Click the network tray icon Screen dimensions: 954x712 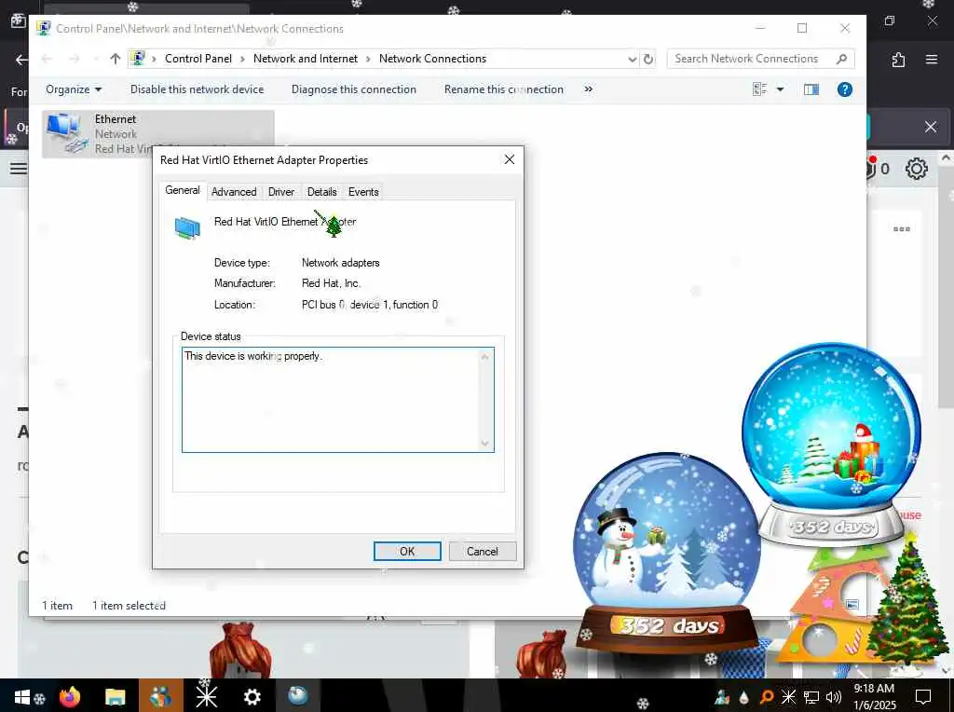coord(811,697)
